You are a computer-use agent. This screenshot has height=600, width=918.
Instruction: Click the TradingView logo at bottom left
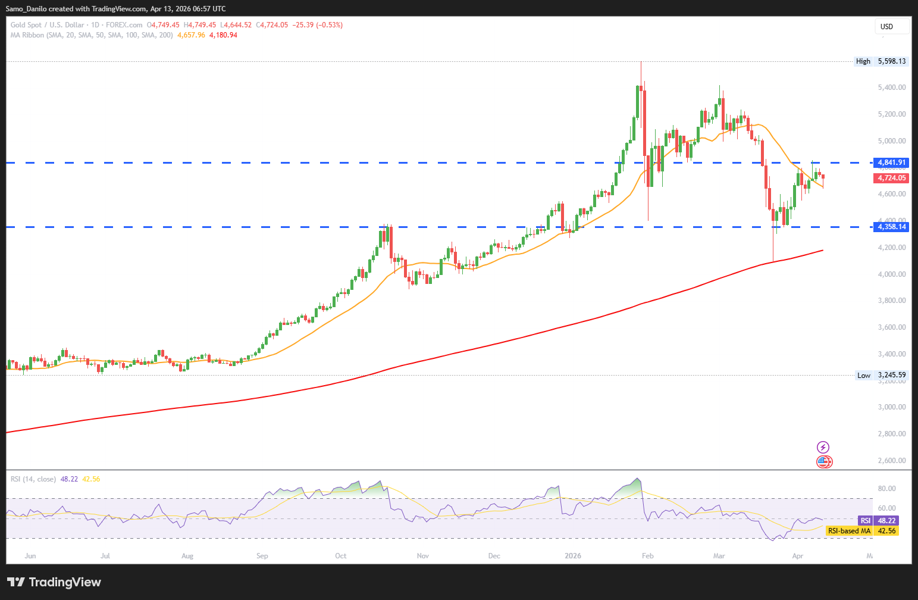[54, 582]
